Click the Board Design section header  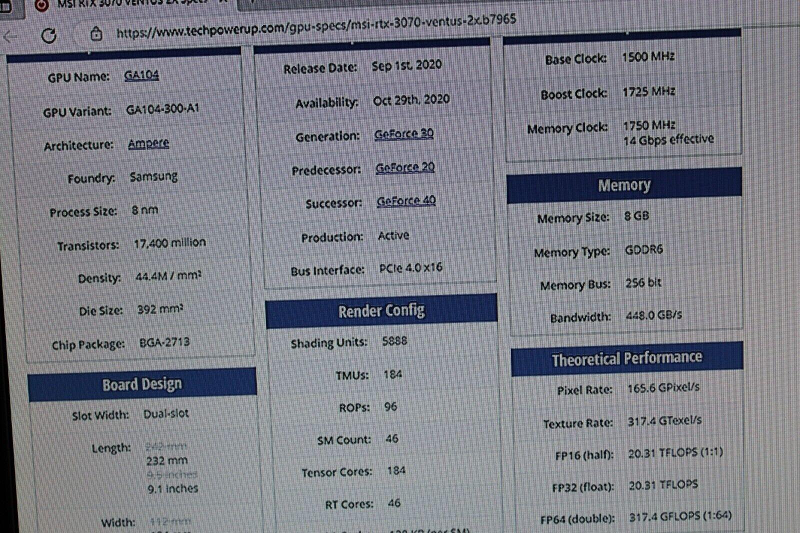click(x=142, y=384)
